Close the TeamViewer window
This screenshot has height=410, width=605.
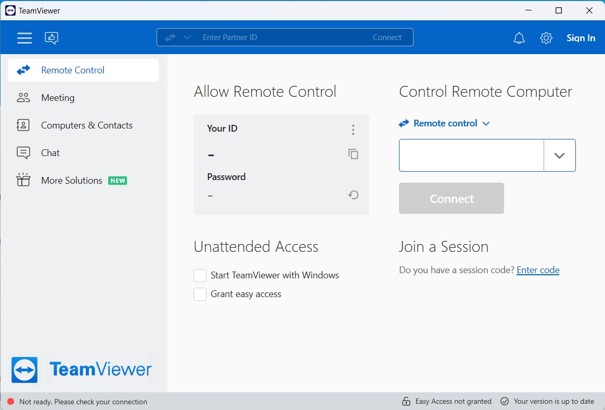coord(589,10)
